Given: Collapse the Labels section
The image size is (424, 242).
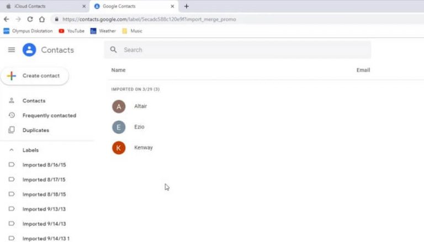Looking at the screenshot, I should pos(12,150).
